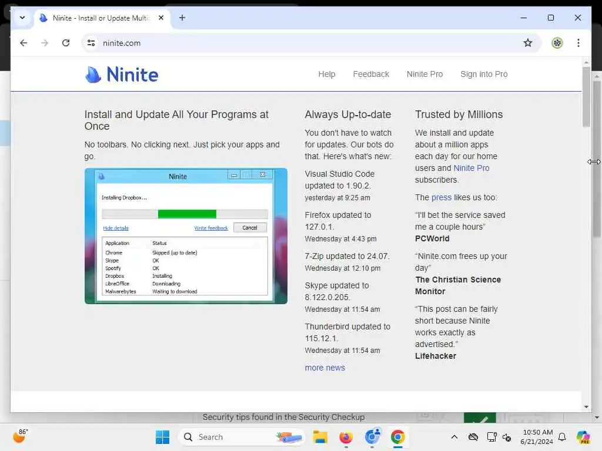Screen dimensions: 602x451
Task: Click the taskbar Search box
Action: tap(242, 437)
